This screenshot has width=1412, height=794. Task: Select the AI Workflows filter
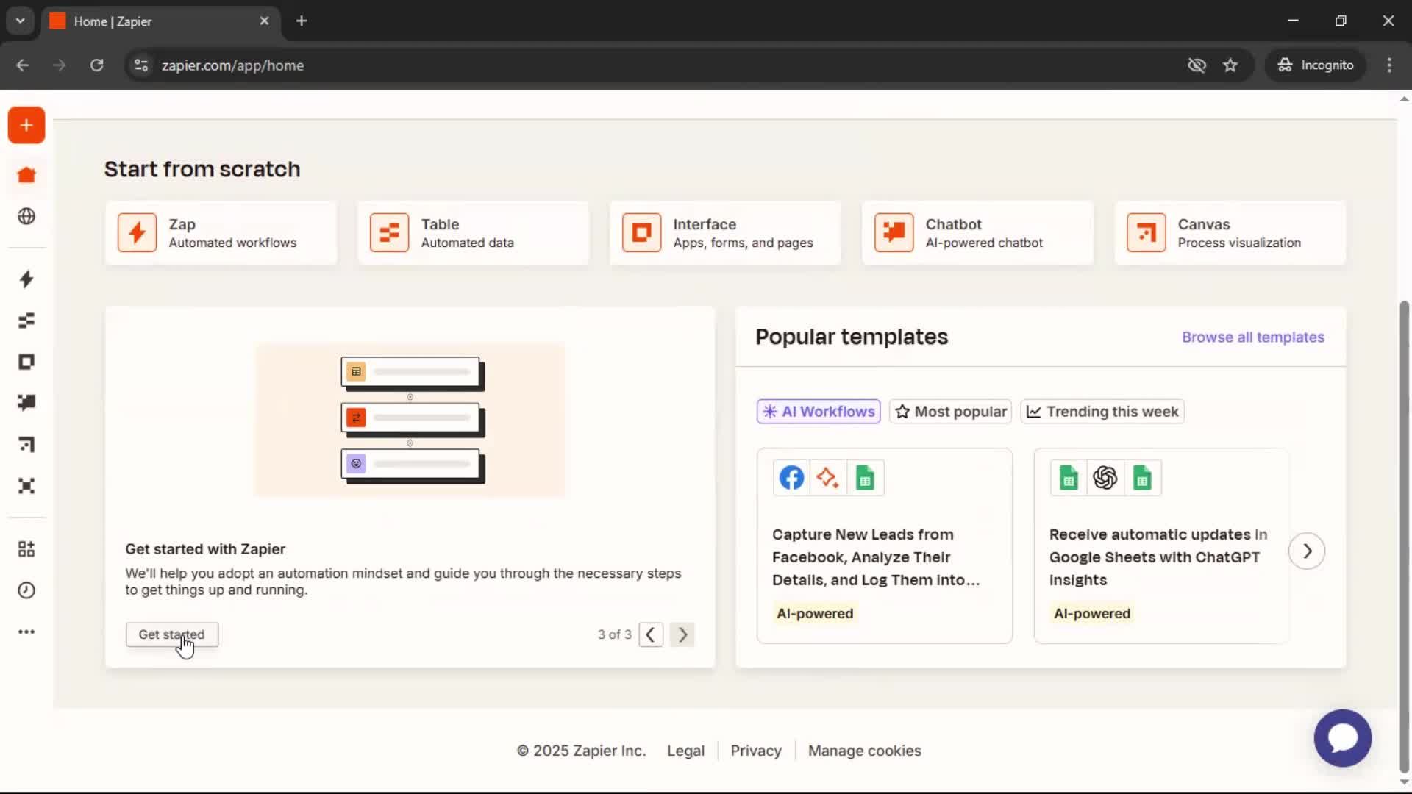tap(819, 412)
